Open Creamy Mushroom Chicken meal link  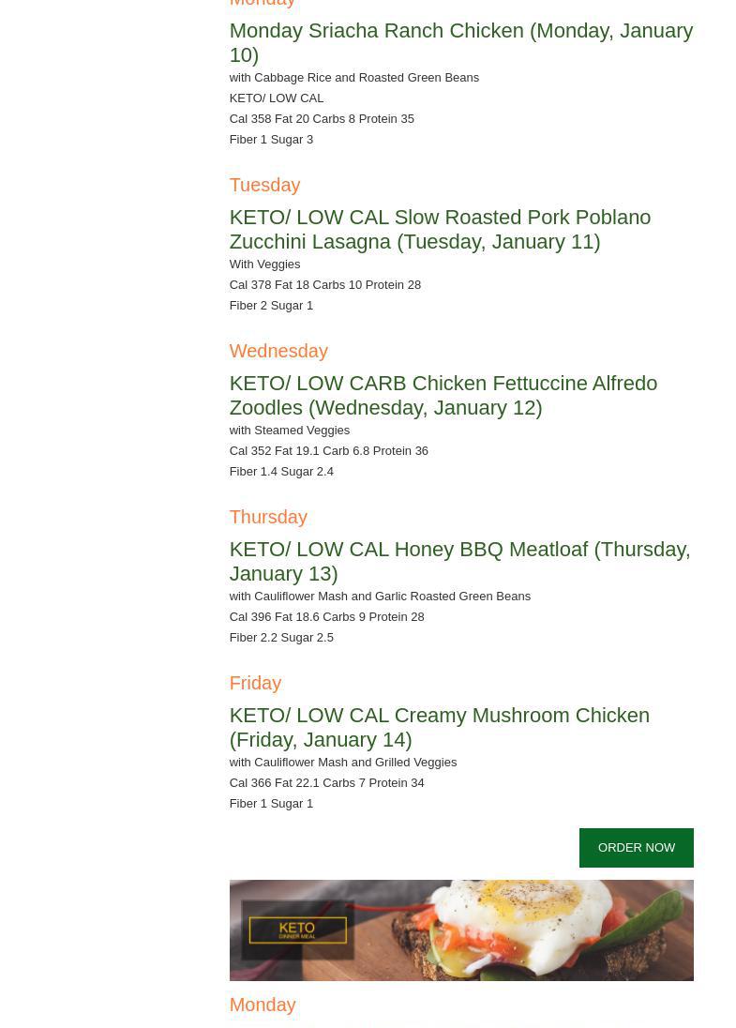coord(439,727)
